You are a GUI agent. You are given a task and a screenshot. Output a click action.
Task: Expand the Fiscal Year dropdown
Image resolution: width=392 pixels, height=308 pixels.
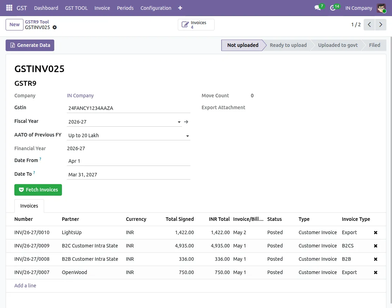coord(179,122)
